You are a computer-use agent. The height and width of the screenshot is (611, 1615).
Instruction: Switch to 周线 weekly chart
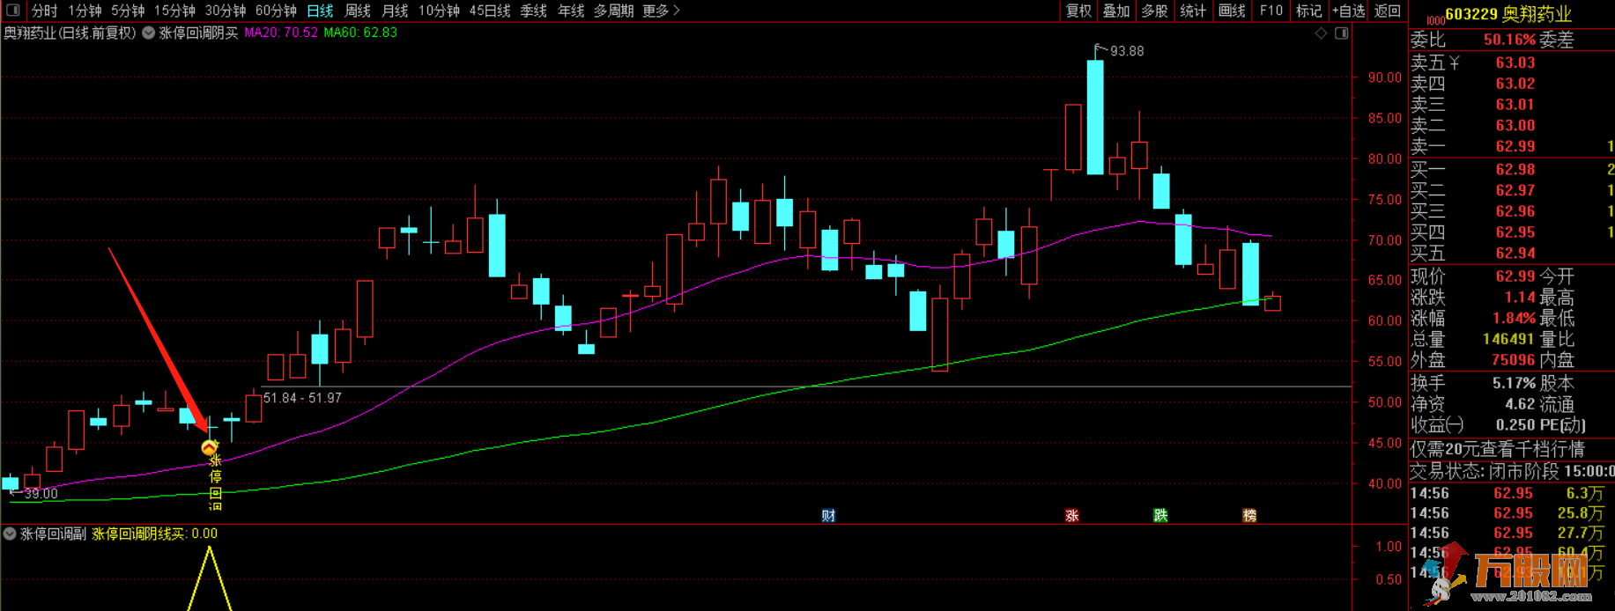pyautogui.click(x=357, y=11)
